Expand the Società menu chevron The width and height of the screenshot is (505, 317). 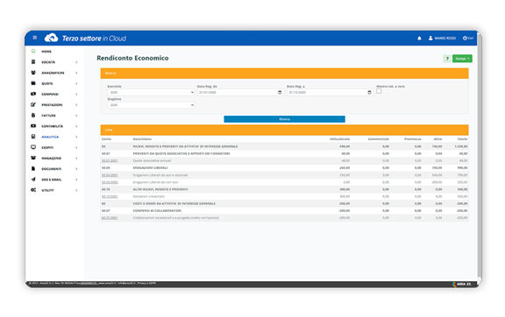76,62
